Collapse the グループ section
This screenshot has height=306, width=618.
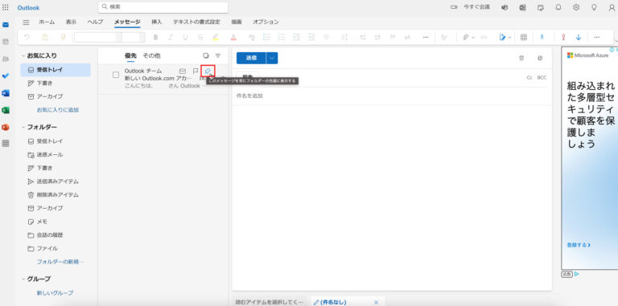[23, 279]
